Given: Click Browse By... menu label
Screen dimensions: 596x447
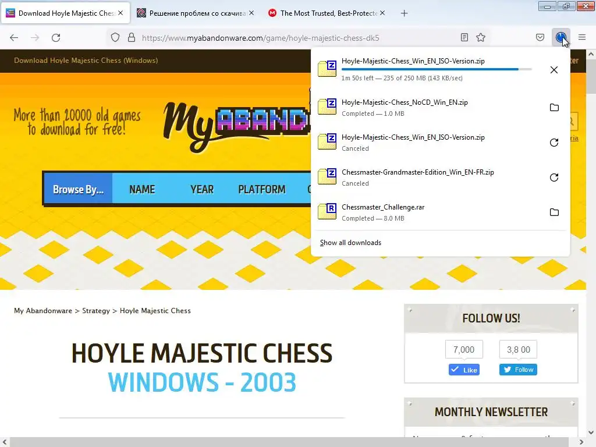Looking at the screenshot, I should point(79,189).
